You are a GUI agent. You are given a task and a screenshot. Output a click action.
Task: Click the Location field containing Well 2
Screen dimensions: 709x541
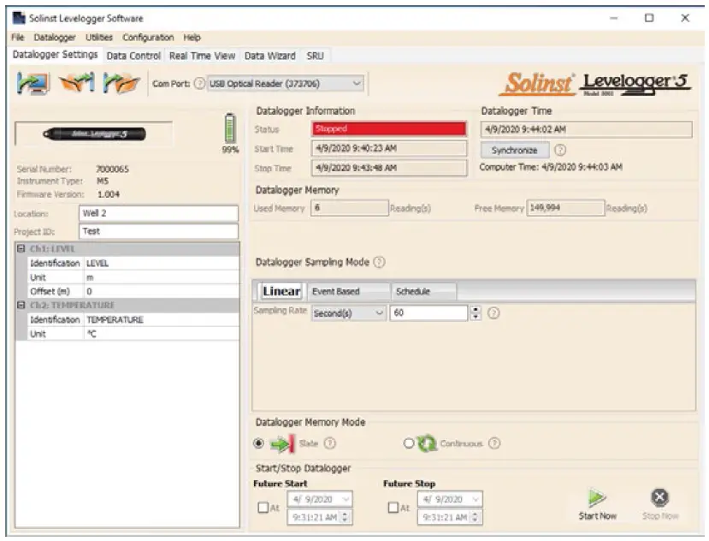click(158, 213)
